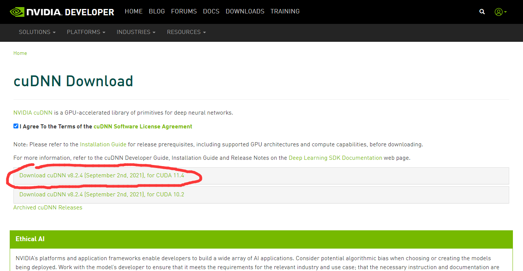
Task: Open the cuDNN Software License Agreement link
Action: coord(143,127)
